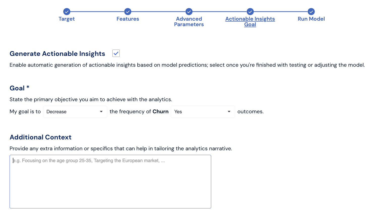The width and height of the screenshot is (377, 220).
Task: Click the Advanced Parameters step checkmark circle
Action: pos(189,12)
